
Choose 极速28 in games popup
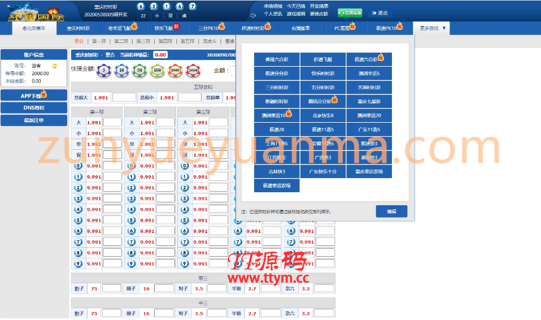[x=277, y=129]
